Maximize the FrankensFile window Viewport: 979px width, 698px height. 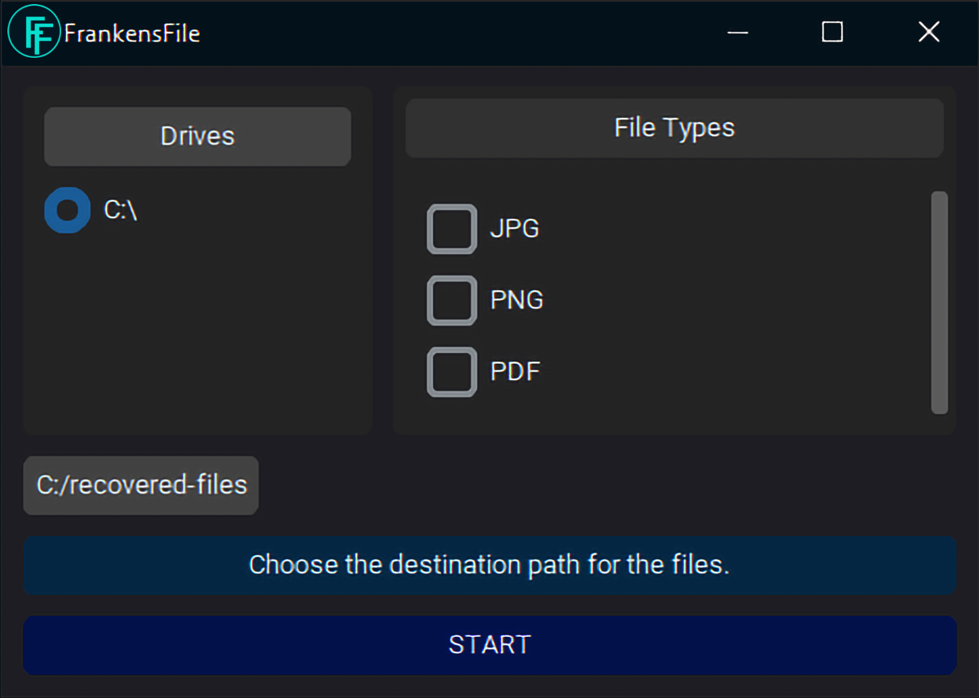[832, 31]
